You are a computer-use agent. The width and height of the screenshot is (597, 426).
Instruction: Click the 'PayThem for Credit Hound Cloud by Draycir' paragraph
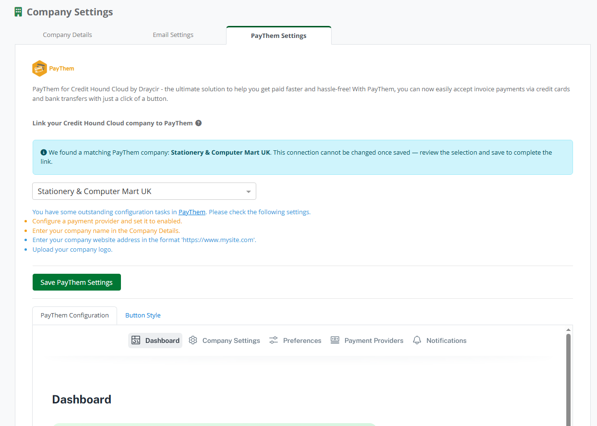click(x=301, y=94)
